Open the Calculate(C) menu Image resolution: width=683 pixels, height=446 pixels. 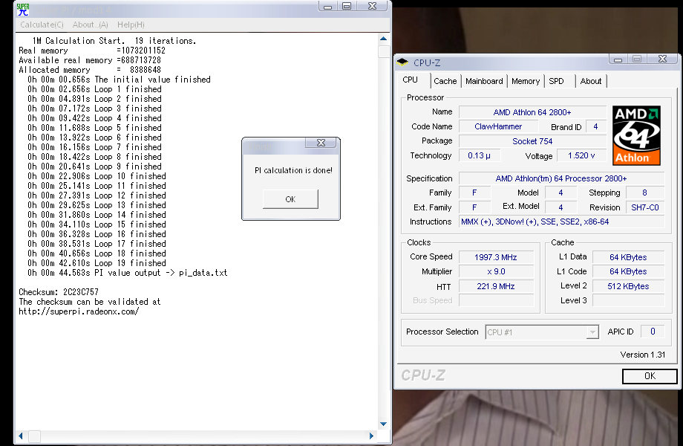point(42,25)
